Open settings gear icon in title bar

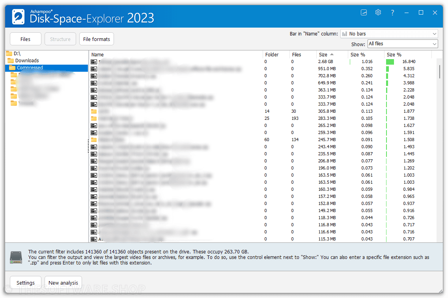pyautogui.click(x=378, y=12)
